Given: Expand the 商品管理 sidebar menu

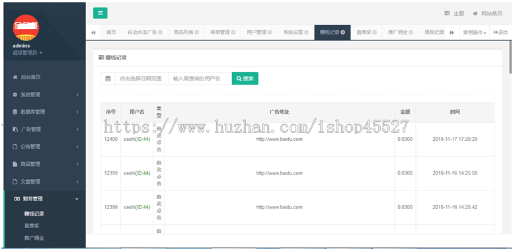Looking at the screenshot, I should coord(44,164).
